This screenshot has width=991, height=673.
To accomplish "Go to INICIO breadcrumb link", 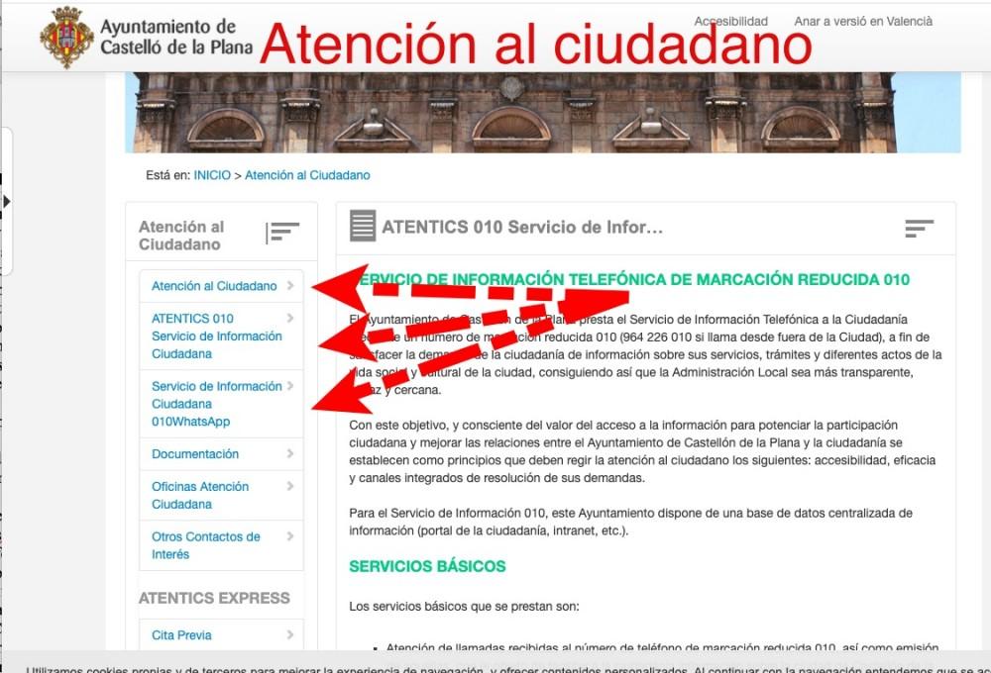I will (212, 175).
